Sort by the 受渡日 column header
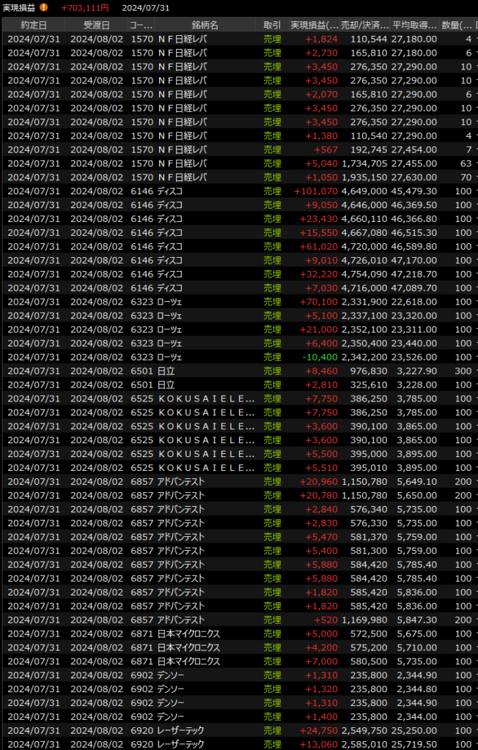 [96, 25]
